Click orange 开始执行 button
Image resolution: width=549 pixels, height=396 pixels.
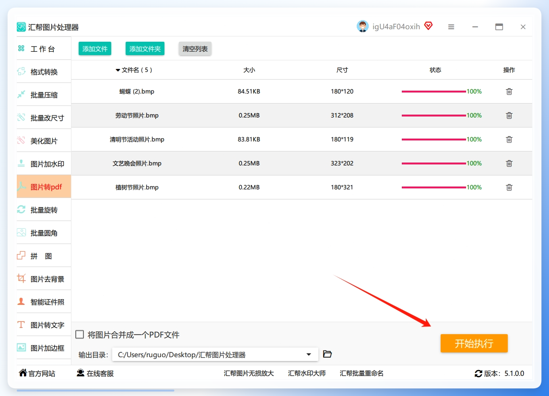pos(474,343)
